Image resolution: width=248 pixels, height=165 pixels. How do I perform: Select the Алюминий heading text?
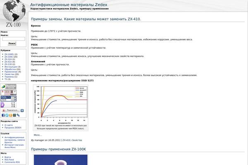[x=38, y=61]
